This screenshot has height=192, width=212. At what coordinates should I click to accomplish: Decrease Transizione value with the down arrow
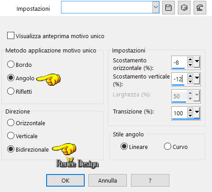pyautogui.click(x=190, y=116)
